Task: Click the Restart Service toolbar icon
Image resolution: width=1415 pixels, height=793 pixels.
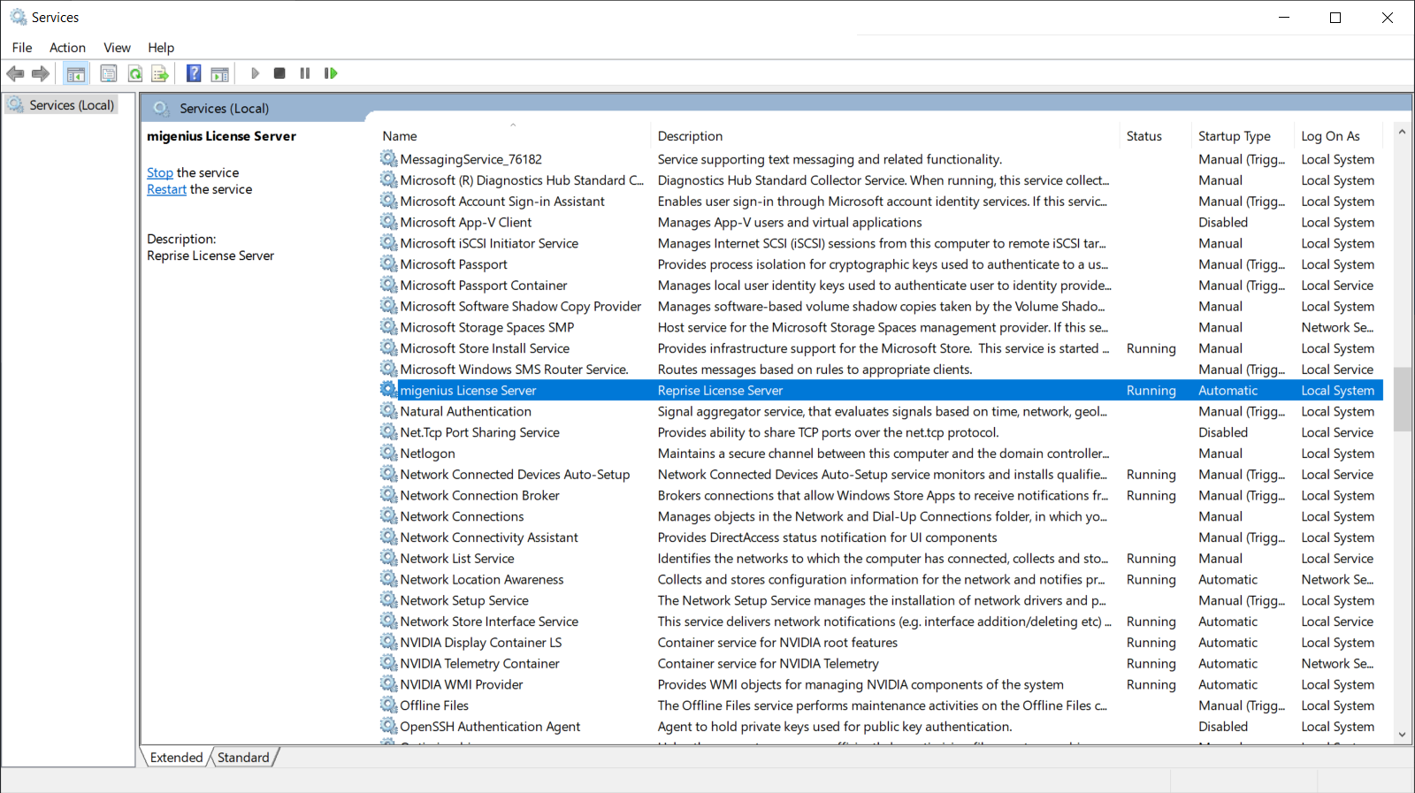Action: point(331,73)
